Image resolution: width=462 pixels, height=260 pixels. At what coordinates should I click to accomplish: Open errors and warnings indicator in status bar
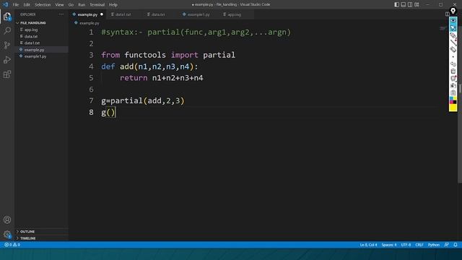tap(12, 245)
